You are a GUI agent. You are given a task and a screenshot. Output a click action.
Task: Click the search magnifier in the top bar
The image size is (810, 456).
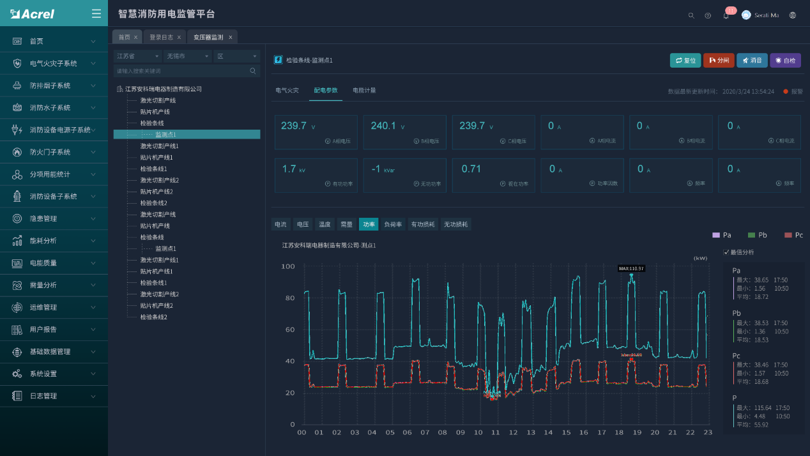click(691, 15)
